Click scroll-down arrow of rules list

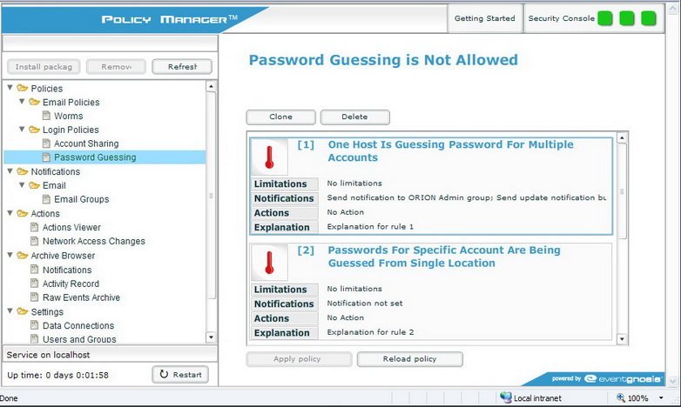coord(622,339)
